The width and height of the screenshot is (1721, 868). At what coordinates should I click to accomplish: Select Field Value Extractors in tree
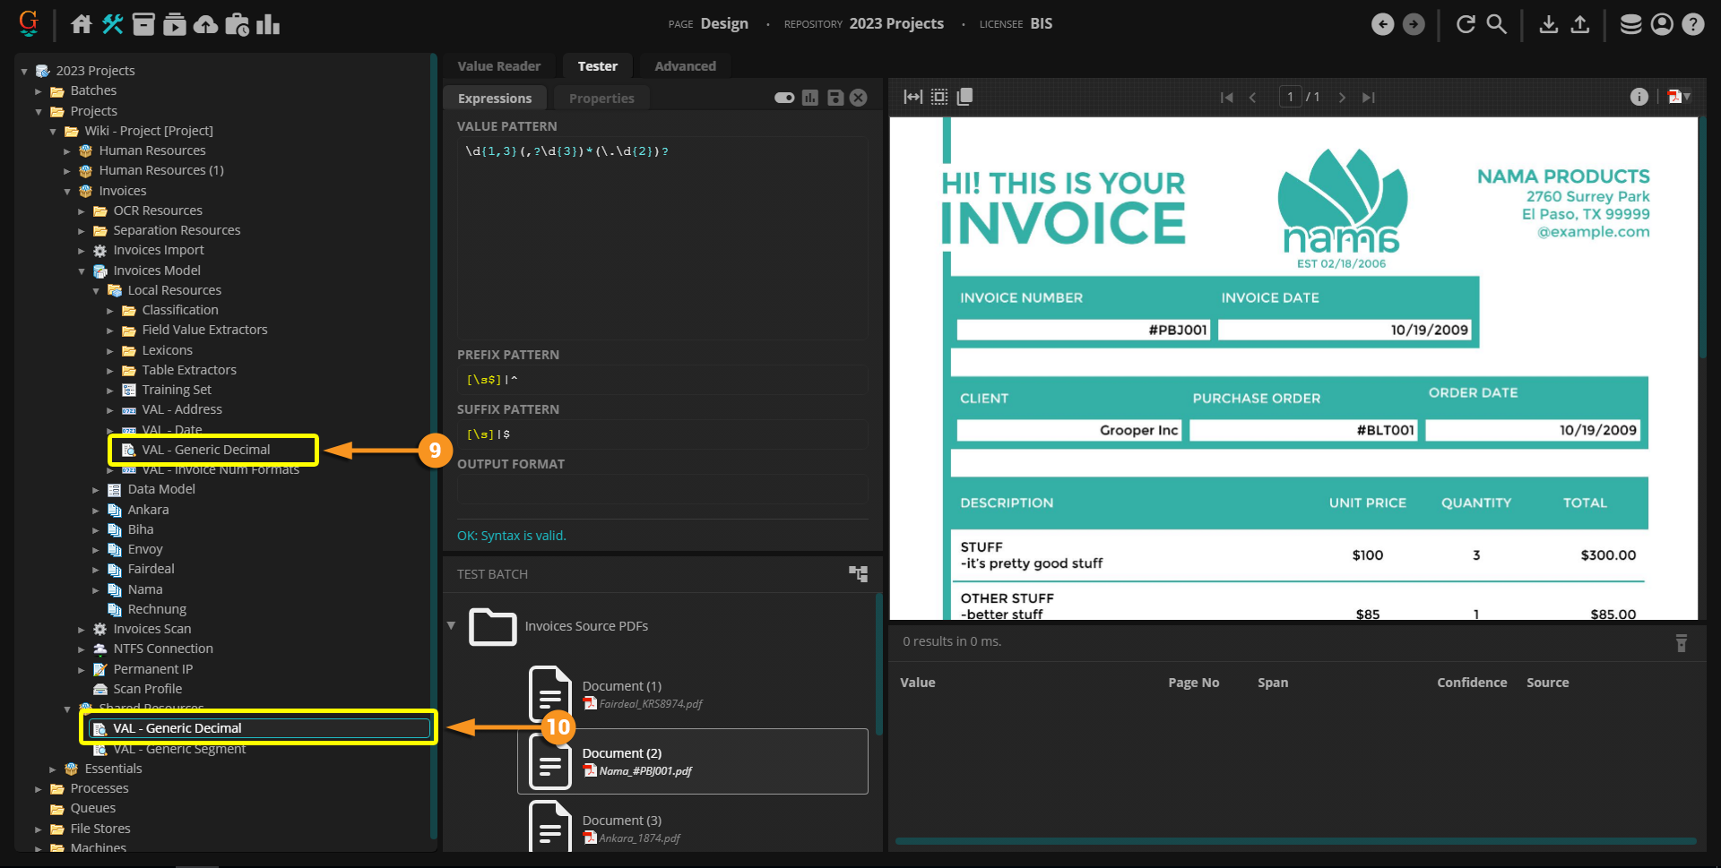pos(204,330)
